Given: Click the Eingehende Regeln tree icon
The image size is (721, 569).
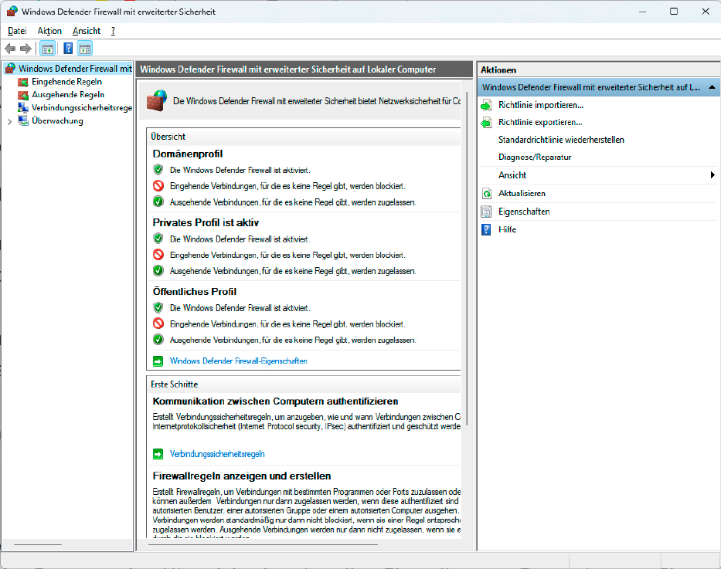Looking at the screenshot, I should coord(23,82).
